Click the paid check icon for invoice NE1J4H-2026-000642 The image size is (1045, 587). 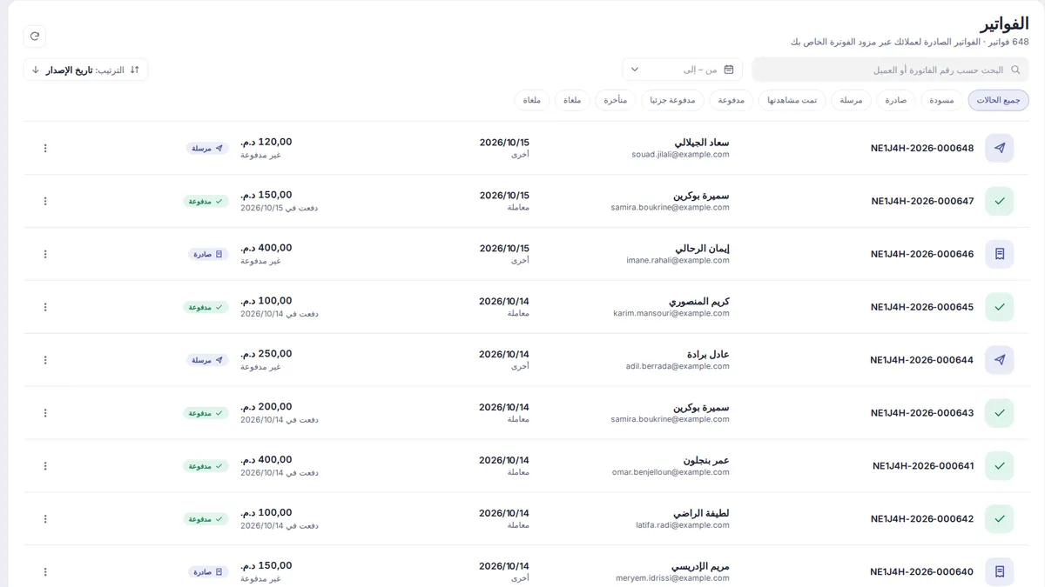click(x=999, y=519)
